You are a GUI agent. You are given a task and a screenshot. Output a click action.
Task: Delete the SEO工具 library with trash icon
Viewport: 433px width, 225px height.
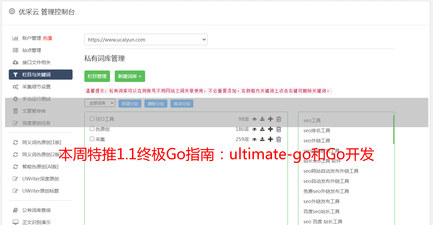pyautogui.click(x=279, y=119)
